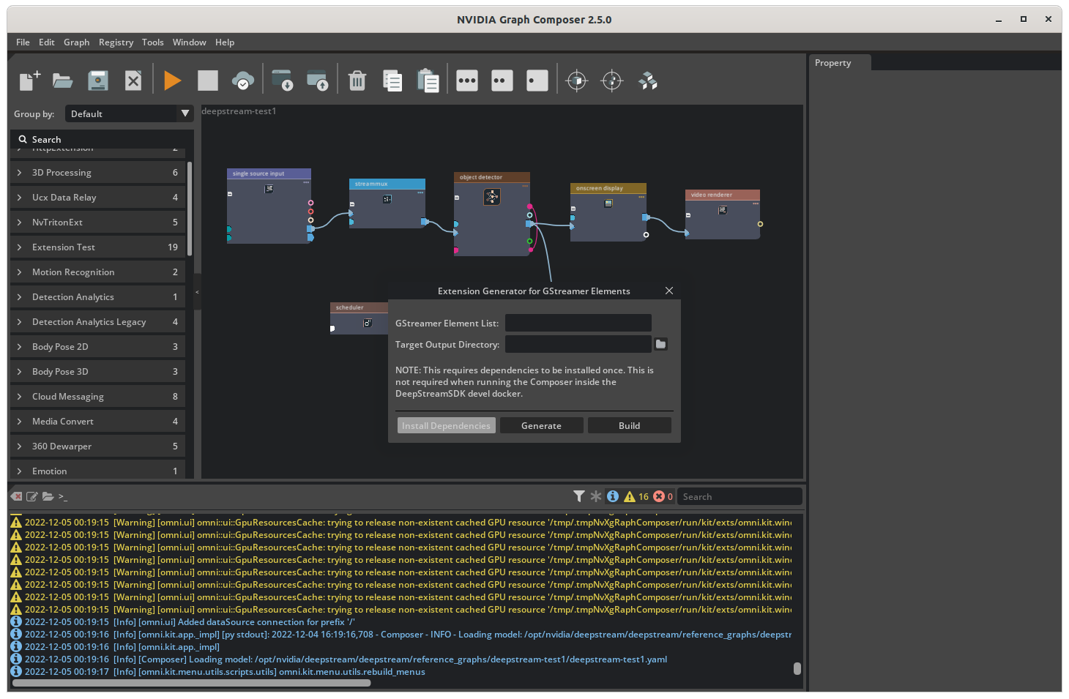The image size is (1069, 699).
Task: Delete selection with the trash can icon
Action: 357,81
